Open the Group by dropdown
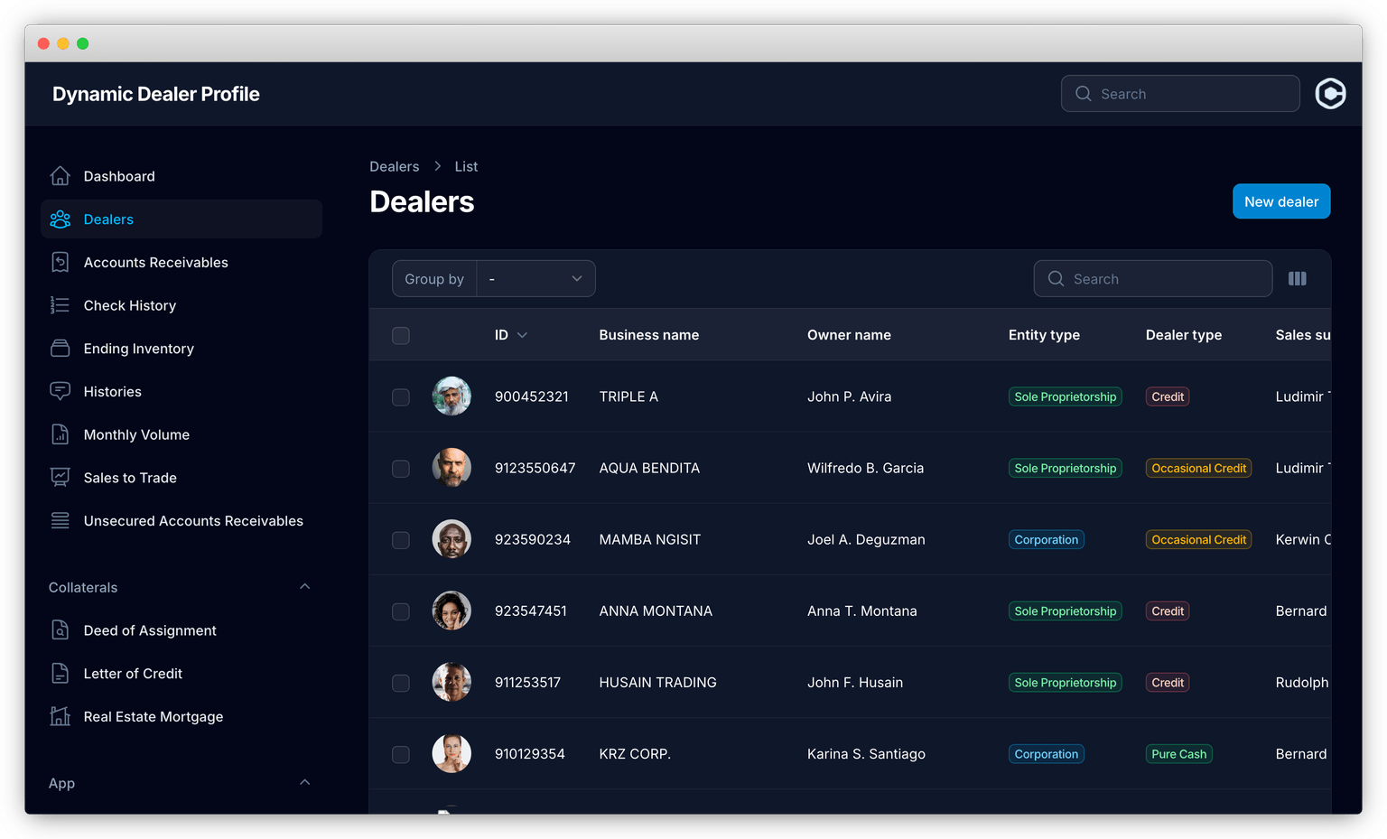 click(536, 278)
